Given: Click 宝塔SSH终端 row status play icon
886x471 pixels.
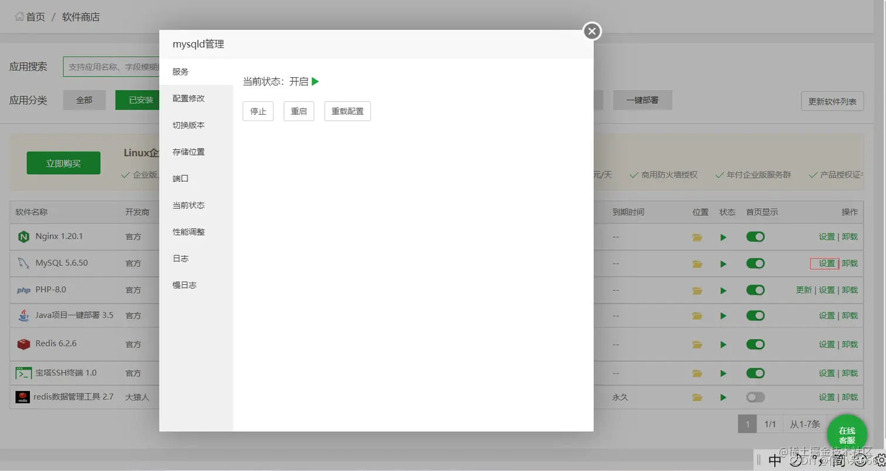Looking at the screenshot, I should tap(724, 373).
